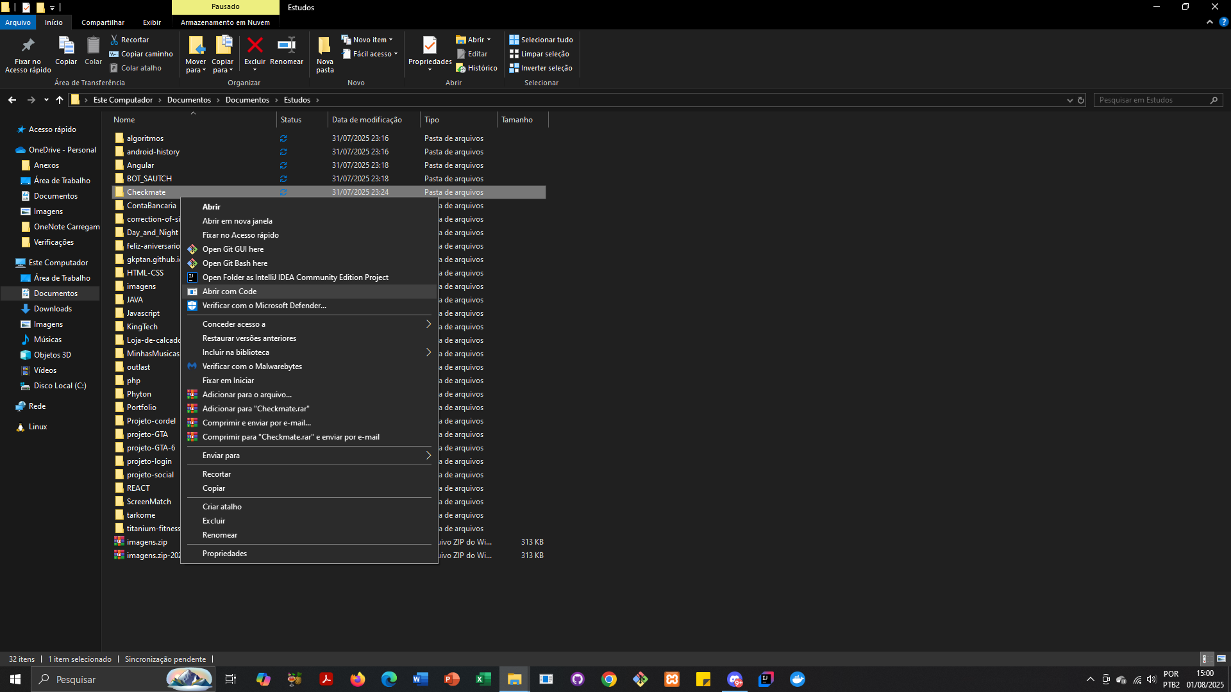Expand Enviar para submenu

(309, 456)
